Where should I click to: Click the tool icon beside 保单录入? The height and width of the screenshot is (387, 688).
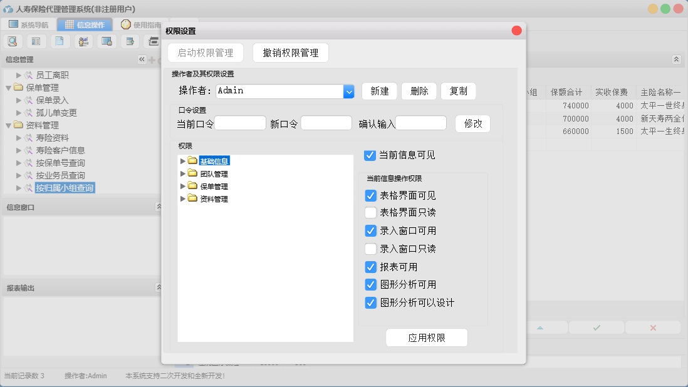click(x=29, y=100)
